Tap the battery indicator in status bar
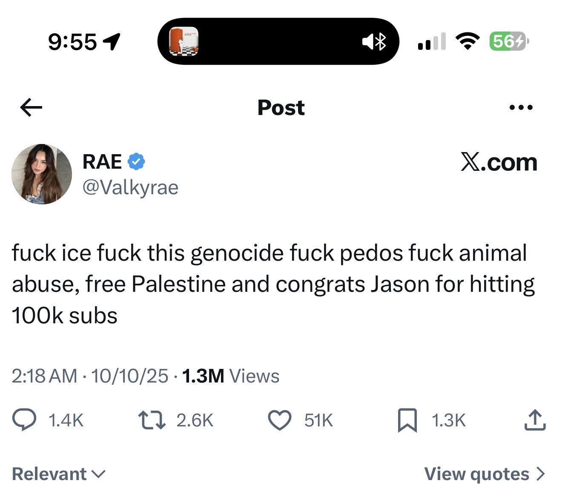562x492 pixels. click(x=509, y=41)
